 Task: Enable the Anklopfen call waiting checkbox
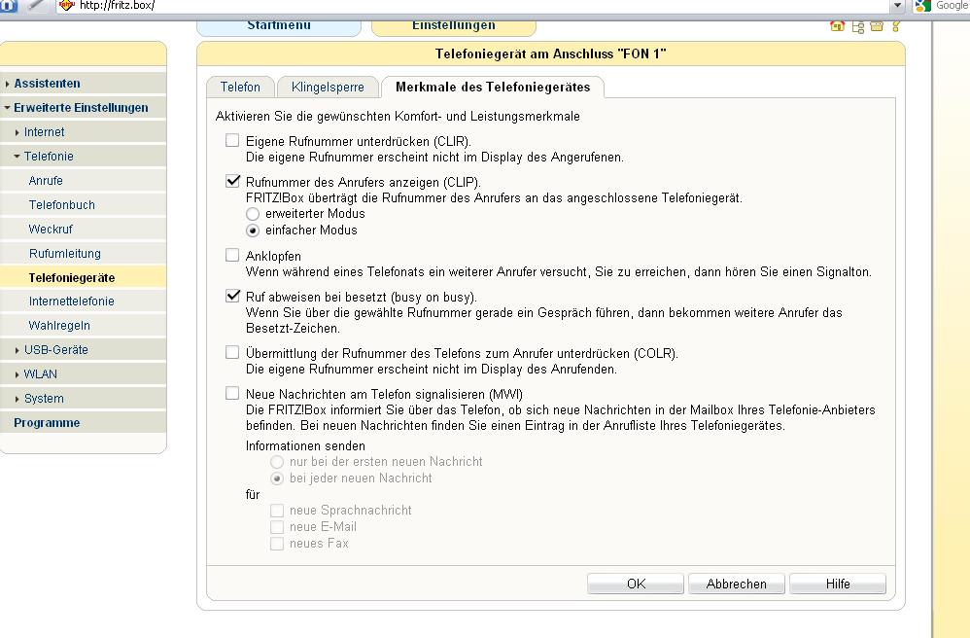click(232, 256)
